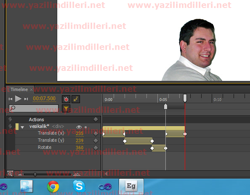Edit the Translate (x) value 235
This screenshot has width=250, height=195.
click(80, 133)
